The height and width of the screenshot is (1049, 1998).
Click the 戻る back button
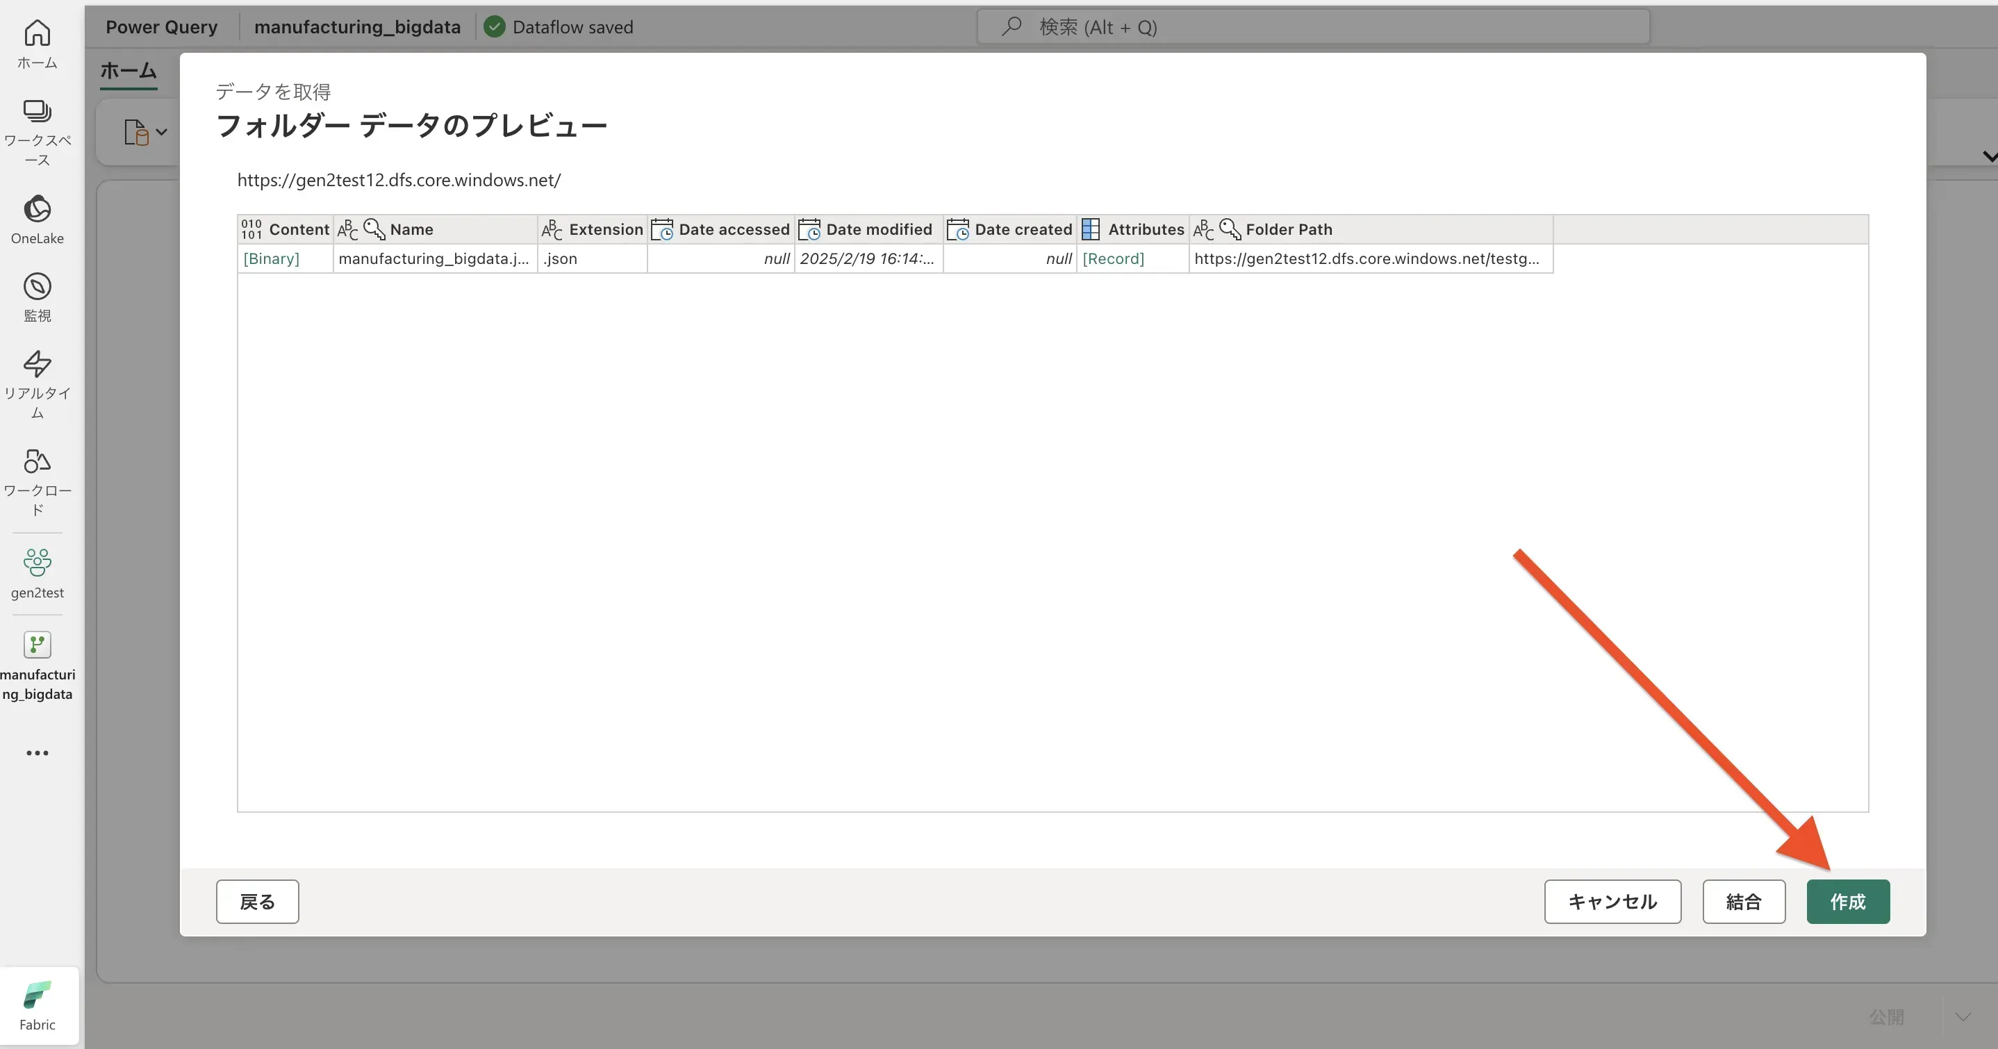[258, 902]
